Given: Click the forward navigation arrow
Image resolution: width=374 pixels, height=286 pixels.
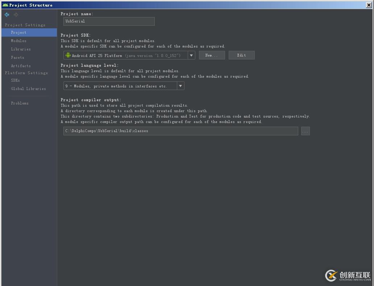Looking at the screenshot, I should (15, 15).
